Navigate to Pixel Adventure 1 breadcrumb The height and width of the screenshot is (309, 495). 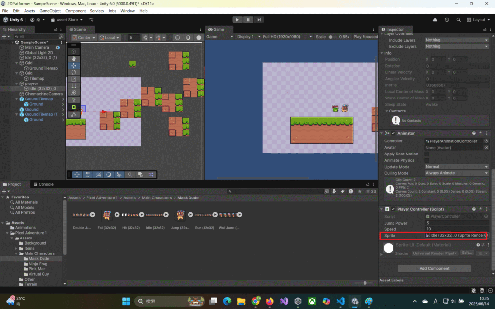(x=102, y=197)
